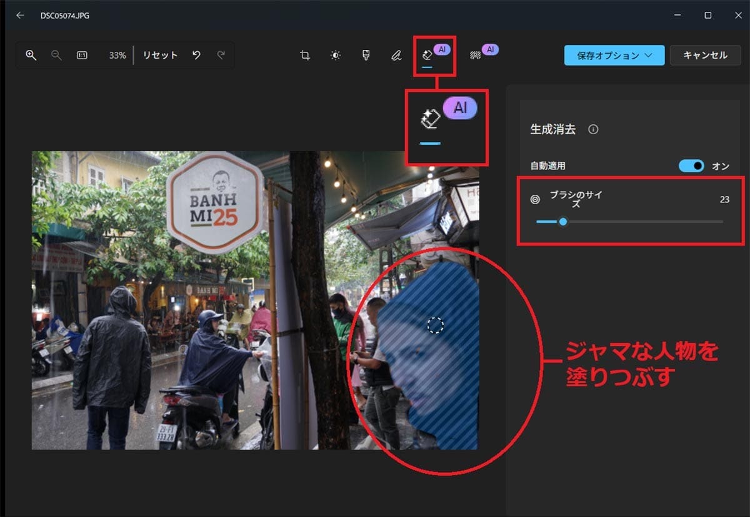Image resolution: width=750 pixels, height=517 pixels.
Task: Undo the last edit
Action: pyautogui.click(x=196, y=55)
